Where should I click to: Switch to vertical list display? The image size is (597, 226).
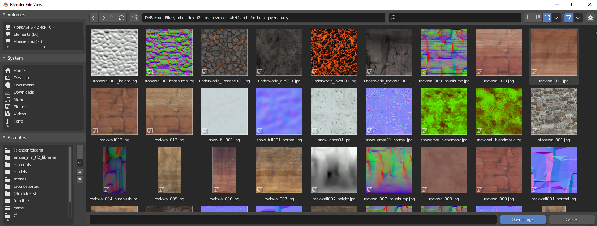point(529,18)
